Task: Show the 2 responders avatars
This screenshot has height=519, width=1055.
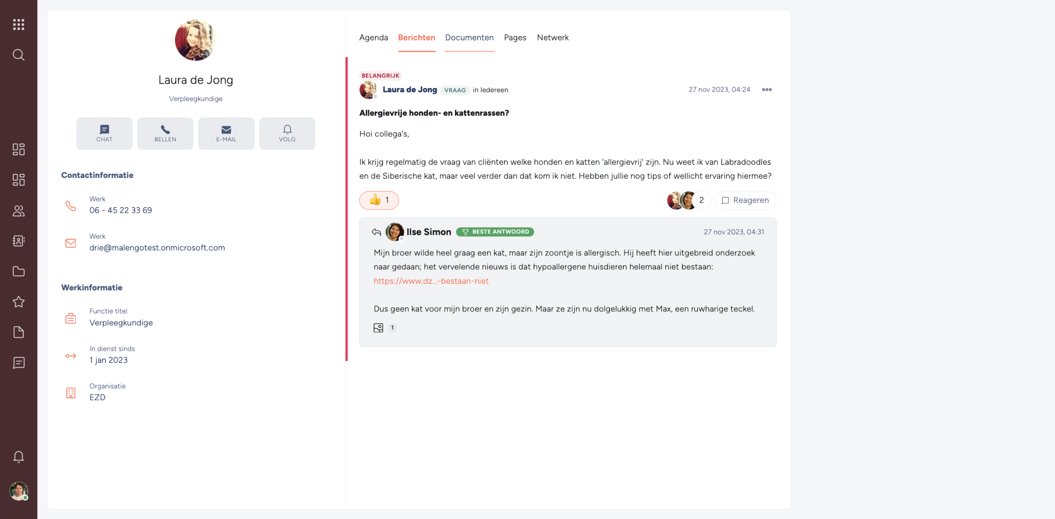Action: (x=688, y=200)
